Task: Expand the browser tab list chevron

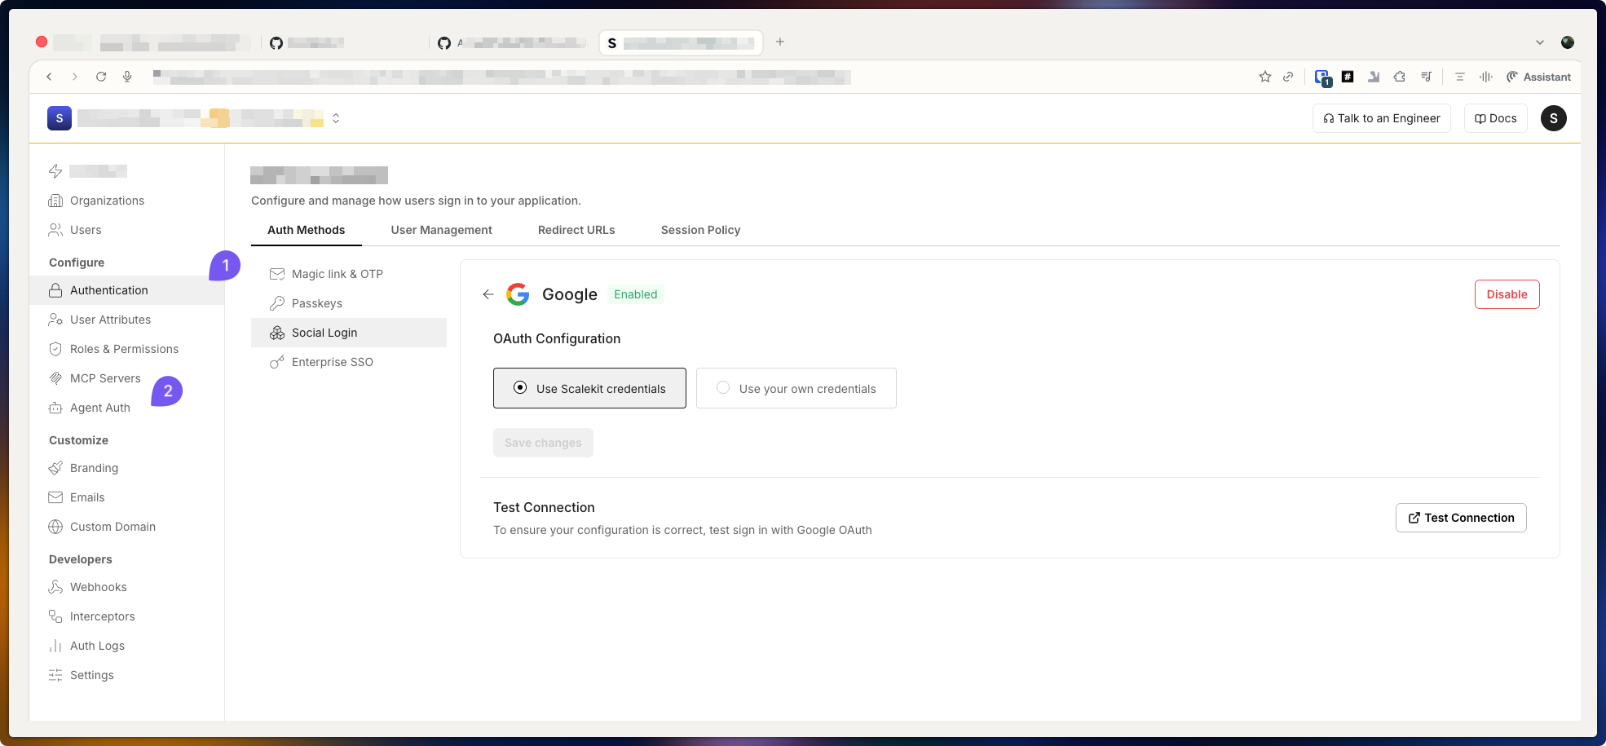Action: (x=1539, y=42)
